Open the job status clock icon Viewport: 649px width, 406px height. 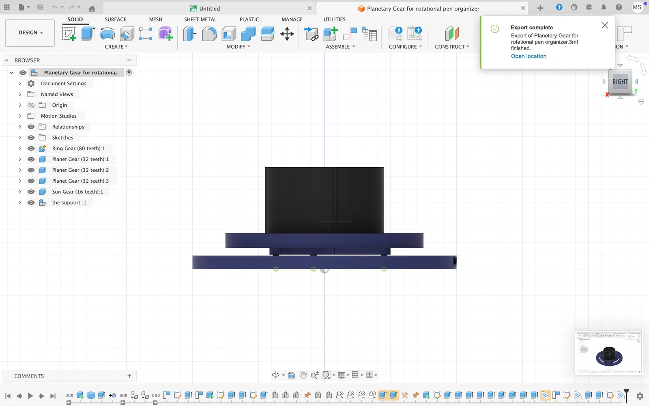(x=589, y=7)
